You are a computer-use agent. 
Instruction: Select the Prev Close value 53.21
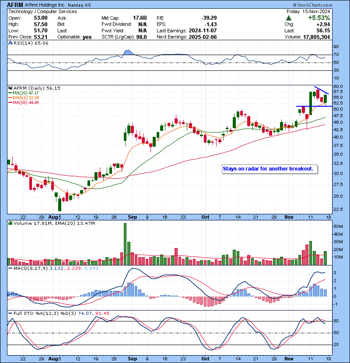41,37
